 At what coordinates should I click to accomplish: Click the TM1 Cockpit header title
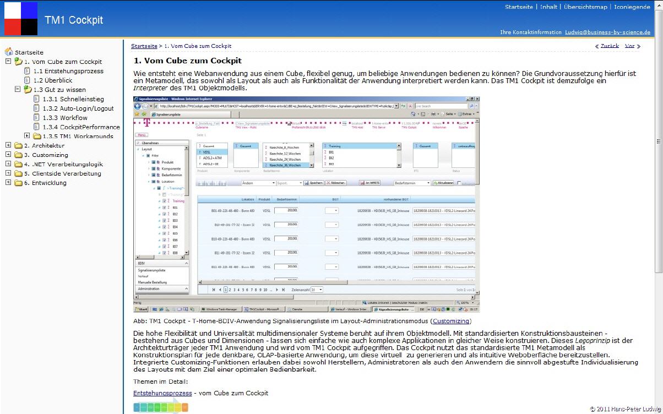[74, 20]
